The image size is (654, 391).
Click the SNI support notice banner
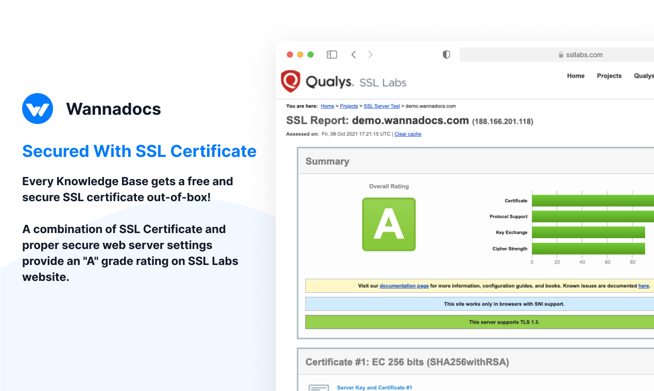[479, 304]
